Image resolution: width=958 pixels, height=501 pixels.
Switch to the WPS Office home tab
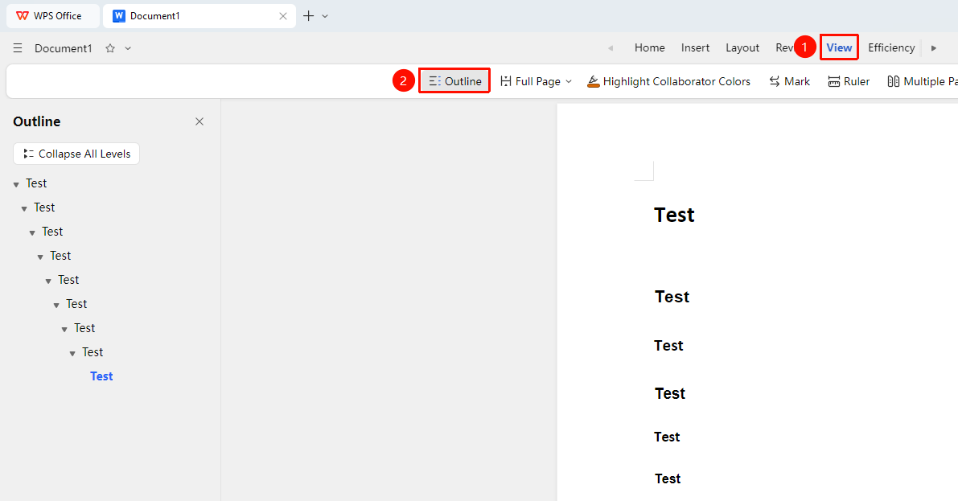pos(52,16)
